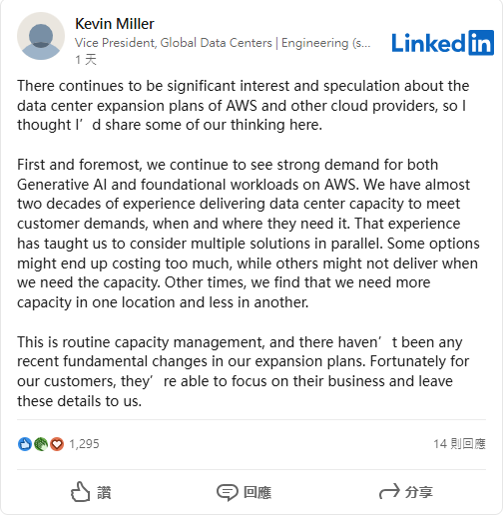Click the paragraph starting 'This is routine capacity'
The image size is (504, 516).
pos(244,371)
